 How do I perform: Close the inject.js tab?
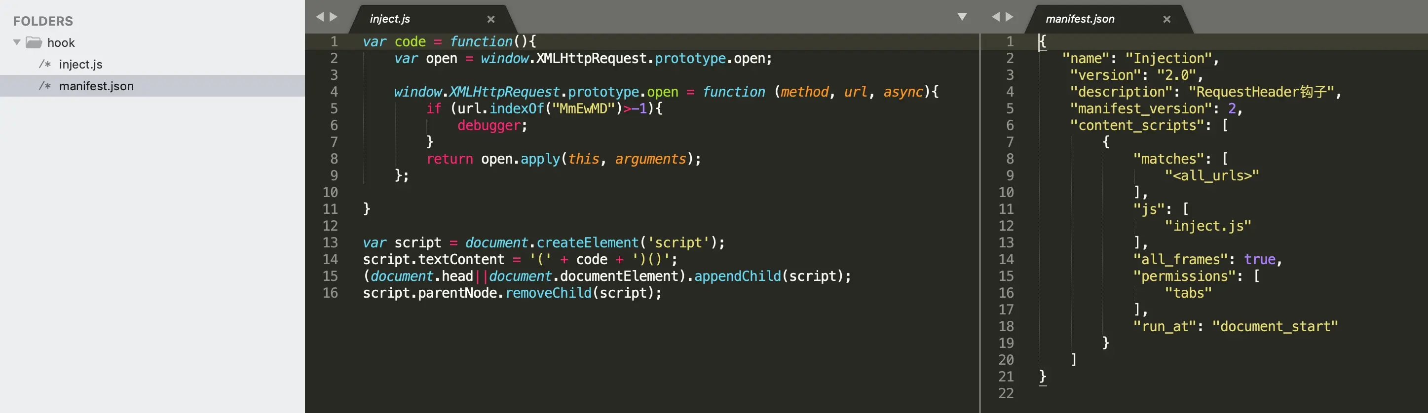click(x=490, y=19)
